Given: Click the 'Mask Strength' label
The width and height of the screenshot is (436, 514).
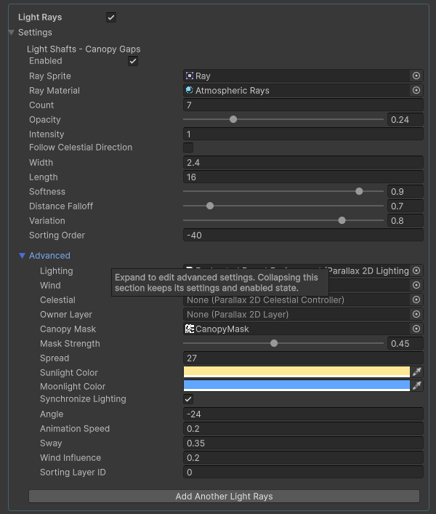Looking at the screenshot, I should [70, 344].
